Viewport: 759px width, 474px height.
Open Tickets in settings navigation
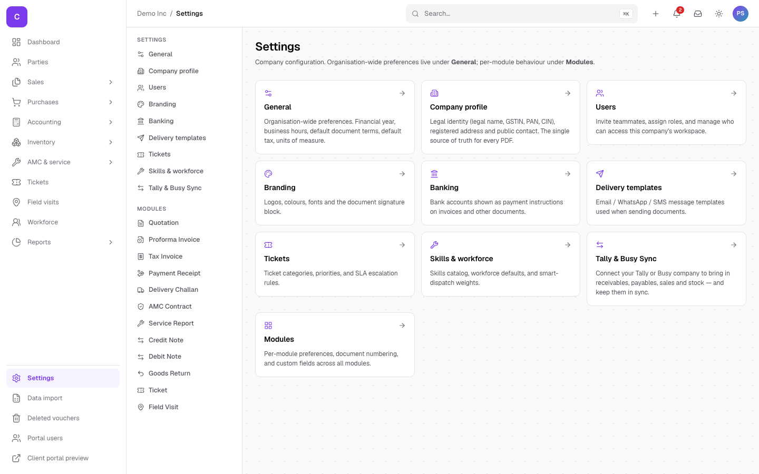[184, 154]
